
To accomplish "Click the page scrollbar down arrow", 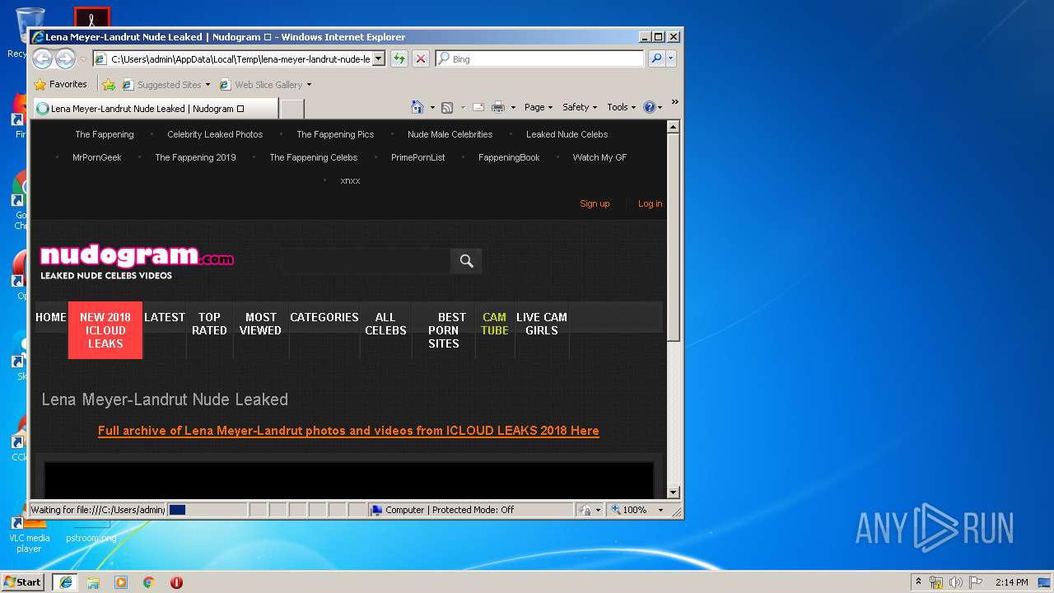I will click(x=674, y=493).
